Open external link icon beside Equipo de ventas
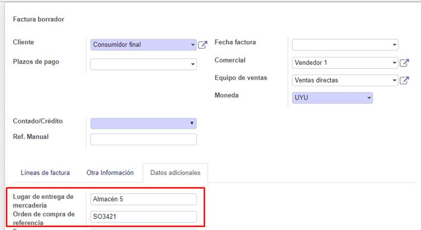This screenshot has height=230, width=421. click(405, 81)
